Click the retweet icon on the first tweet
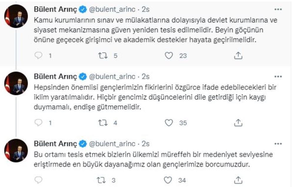 pos(103,54)
